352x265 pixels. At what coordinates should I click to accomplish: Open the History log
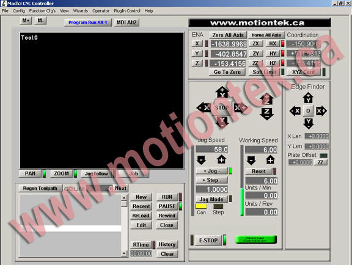[x=167, y=244]
